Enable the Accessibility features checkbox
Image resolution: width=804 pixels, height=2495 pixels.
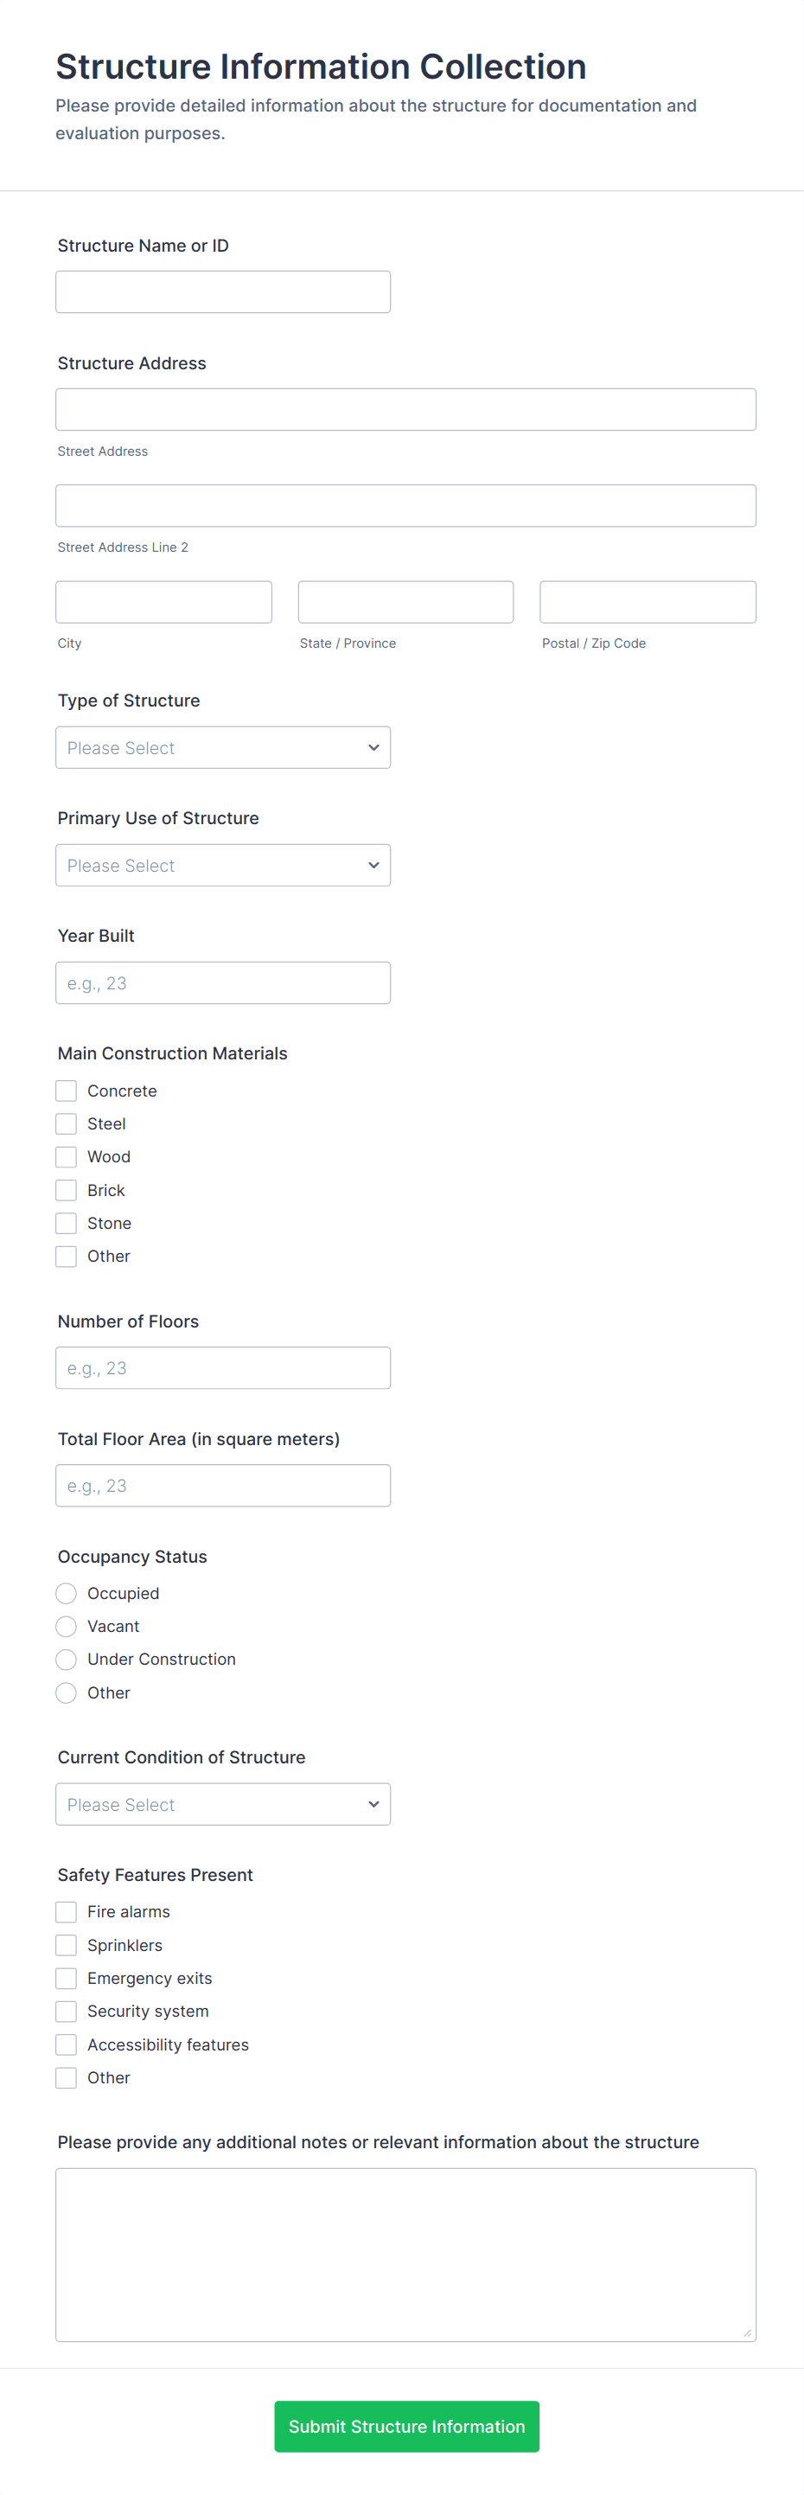66,2044
